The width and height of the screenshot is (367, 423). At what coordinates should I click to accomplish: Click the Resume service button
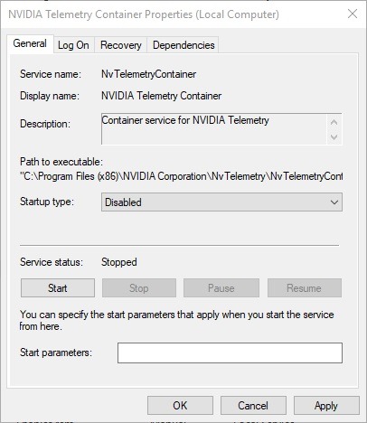pyautogui.click(x=305, y=288)
